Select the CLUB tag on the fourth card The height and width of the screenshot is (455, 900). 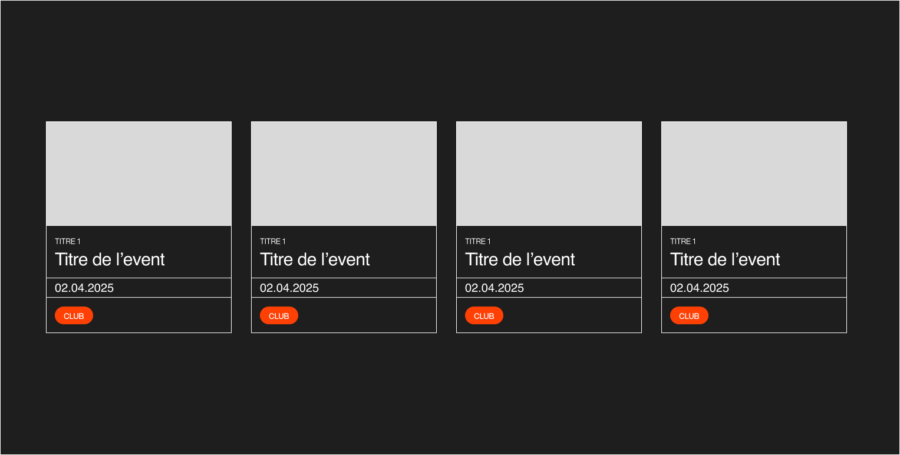(x=689, y=316)
